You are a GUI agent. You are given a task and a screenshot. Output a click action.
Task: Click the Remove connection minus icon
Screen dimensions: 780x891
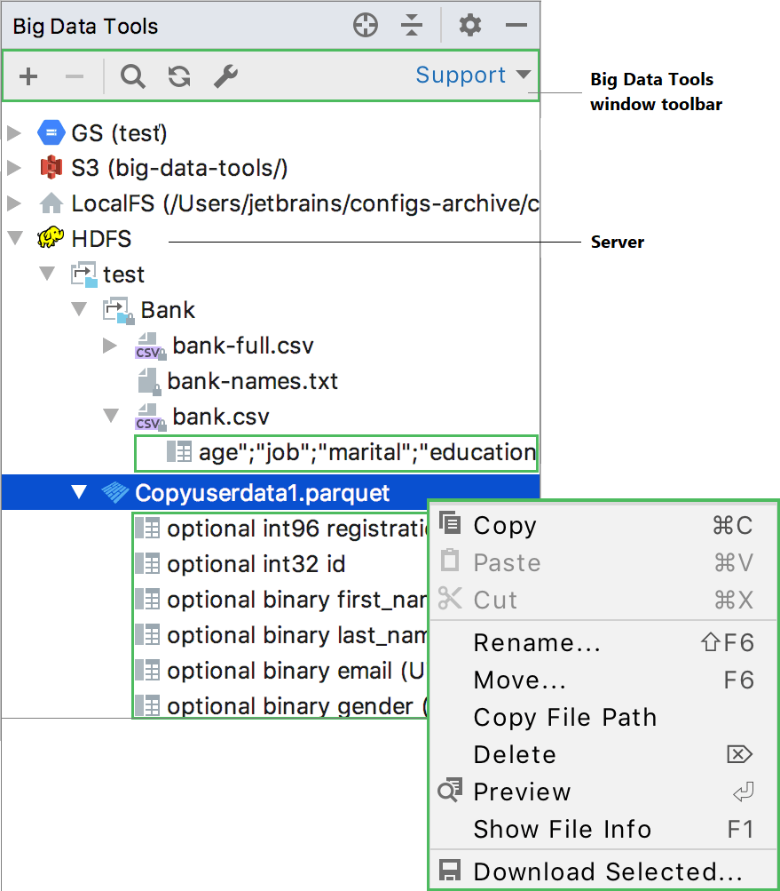tap(75, 76)
